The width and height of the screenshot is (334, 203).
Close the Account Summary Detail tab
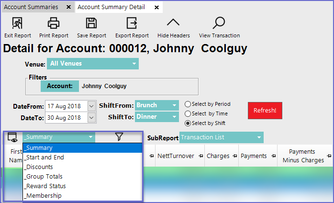[x=156, y=7]
